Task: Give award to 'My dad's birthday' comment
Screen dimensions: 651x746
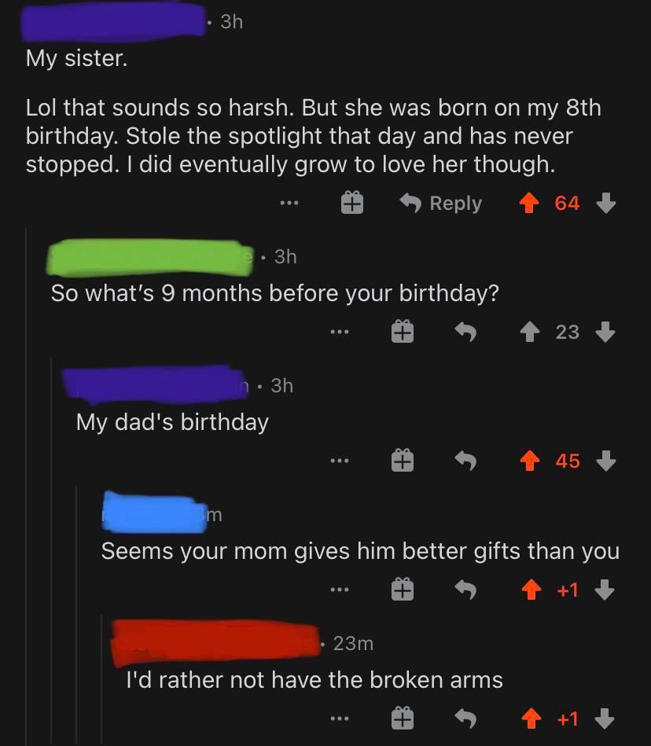Action: (403, 461)
